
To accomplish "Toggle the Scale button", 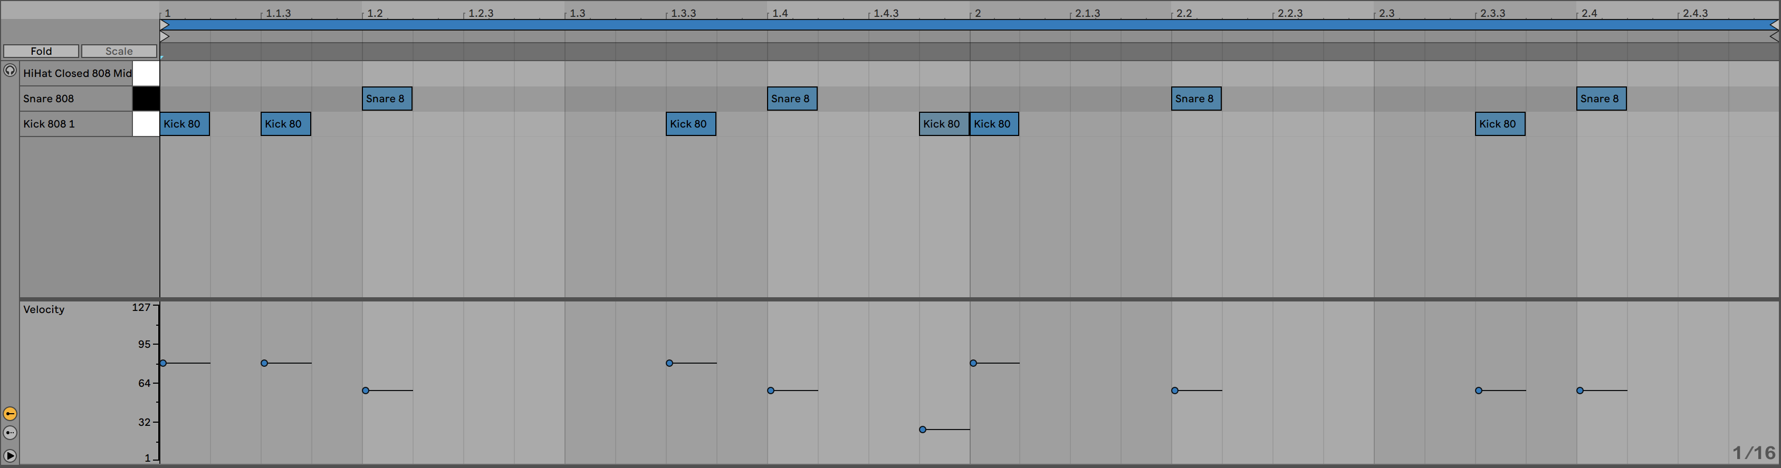I will click(x=119, y=51).
